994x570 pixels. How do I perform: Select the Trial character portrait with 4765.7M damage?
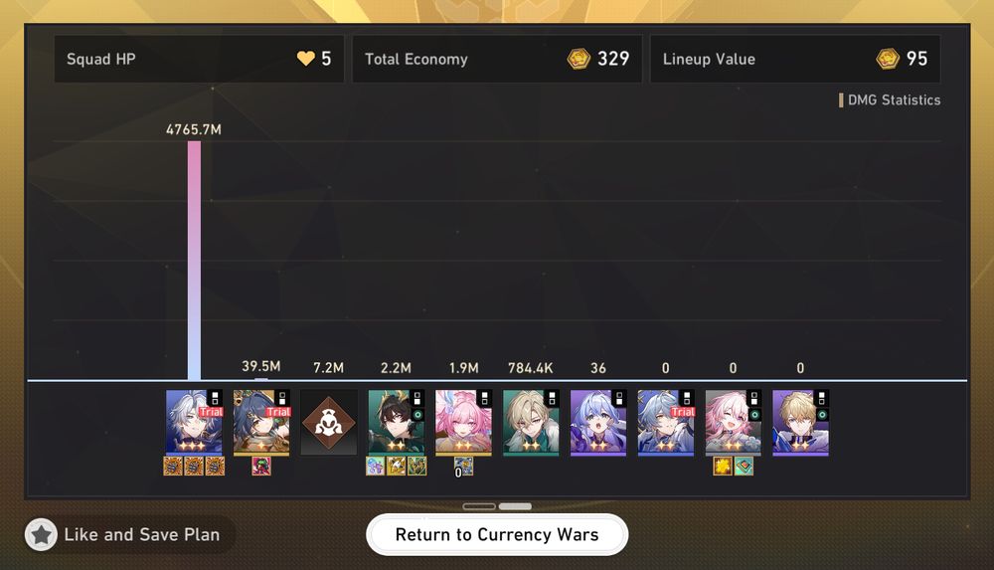click(194, 422)
